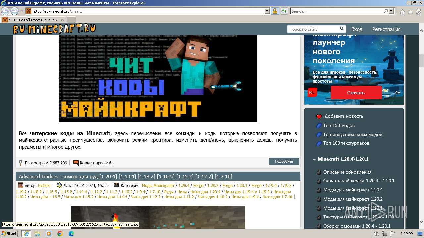This screenshot has height=238, width=424.
Task: Click the Windows Start button
Action: [x=9, y=234]
